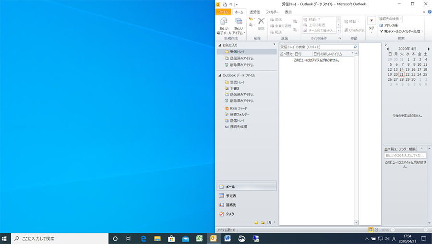This screenshot has width=432, height=244.
Task: Click the zoom slider in the status bar
Action: pos(409,230)
